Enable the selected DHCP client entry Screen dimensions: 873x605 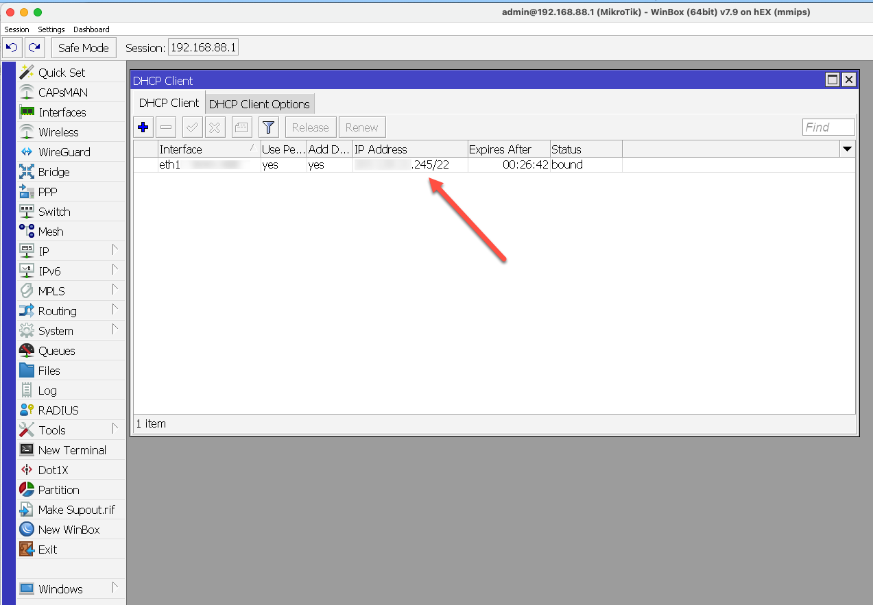pos(192,127)
